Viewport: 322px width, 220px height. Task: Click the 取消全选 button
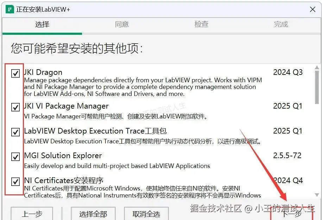[146, 214]
